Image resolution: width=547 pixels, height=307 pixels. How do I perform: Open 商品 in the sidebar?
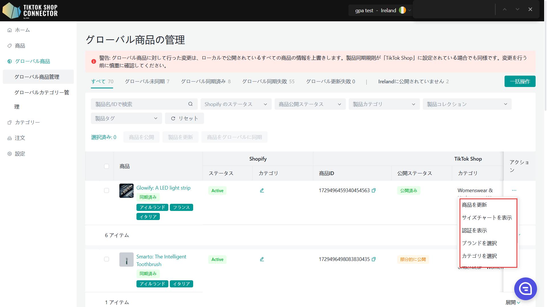click(x=20, y=46)
